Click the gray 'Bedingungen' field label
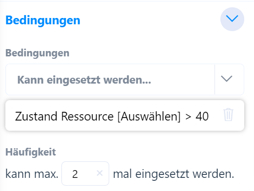254x191 pixels. [x=38, y=53]
